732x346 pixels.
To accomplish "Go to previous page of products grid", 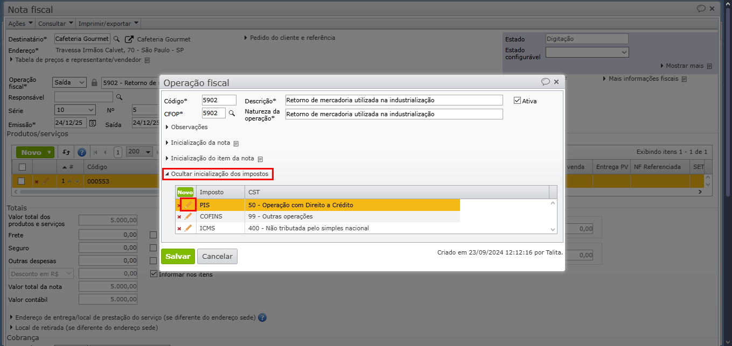I will 105,152.
